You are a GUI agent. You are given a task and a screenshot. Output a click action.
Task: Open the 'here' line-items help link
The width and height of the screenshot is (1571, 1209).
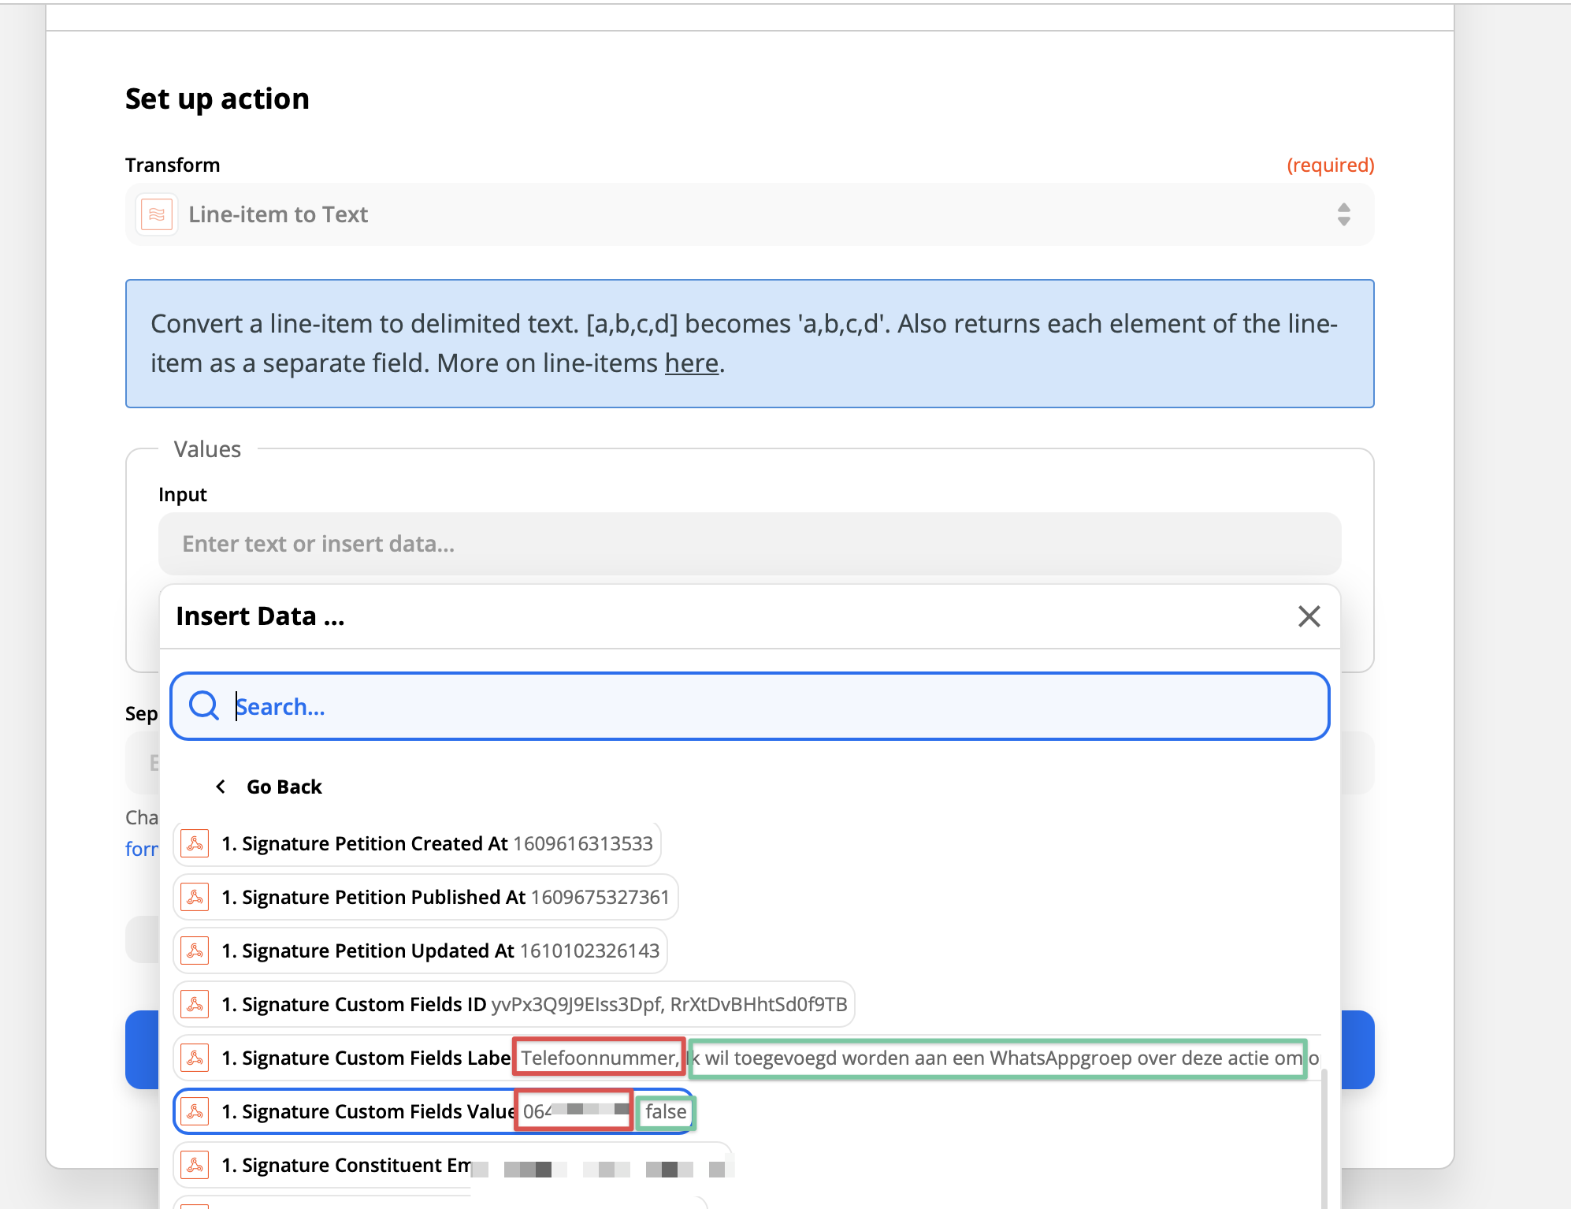point(691,363)
